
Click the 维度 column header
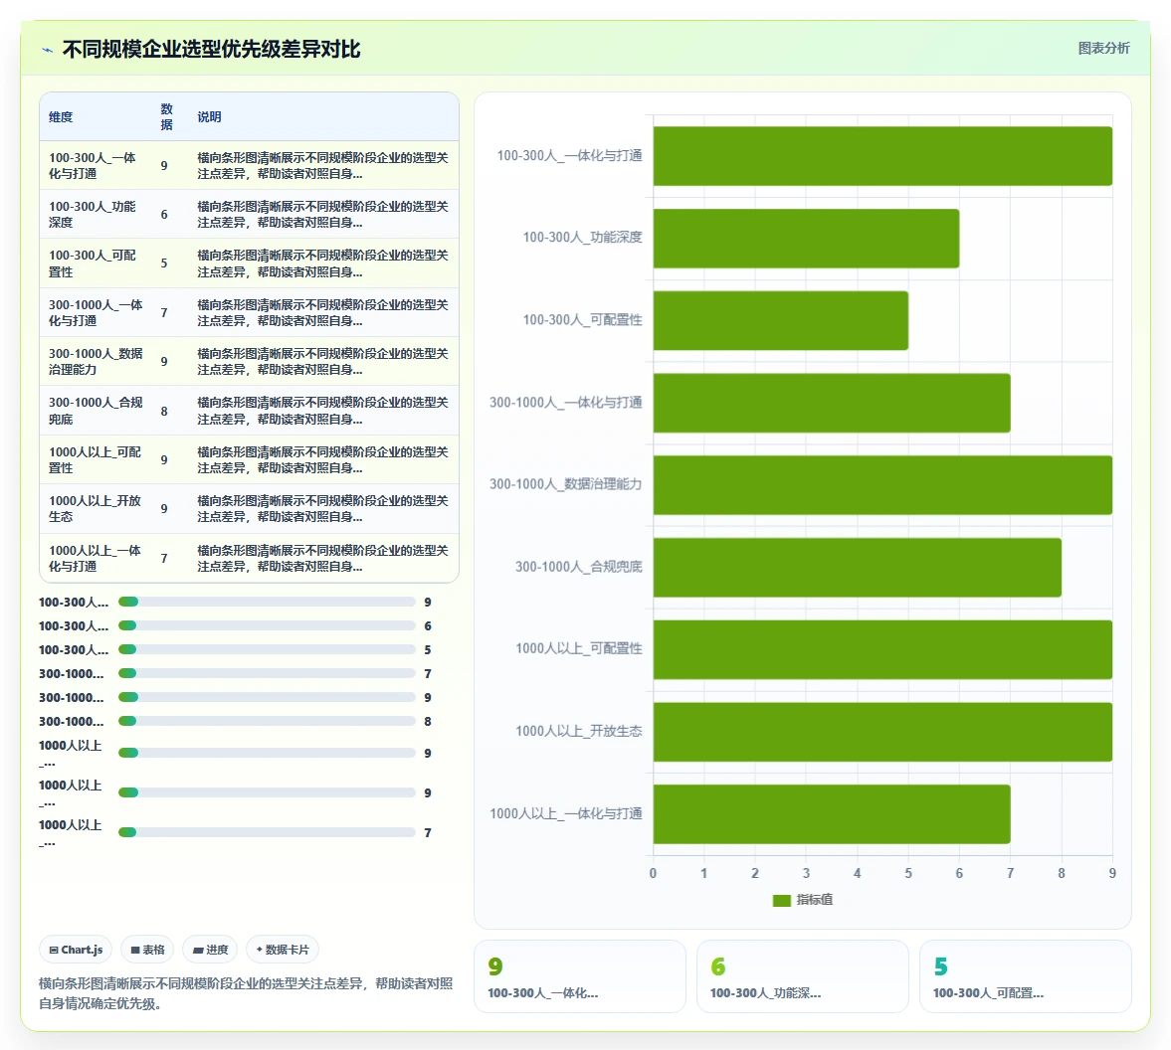pos(62,117)
